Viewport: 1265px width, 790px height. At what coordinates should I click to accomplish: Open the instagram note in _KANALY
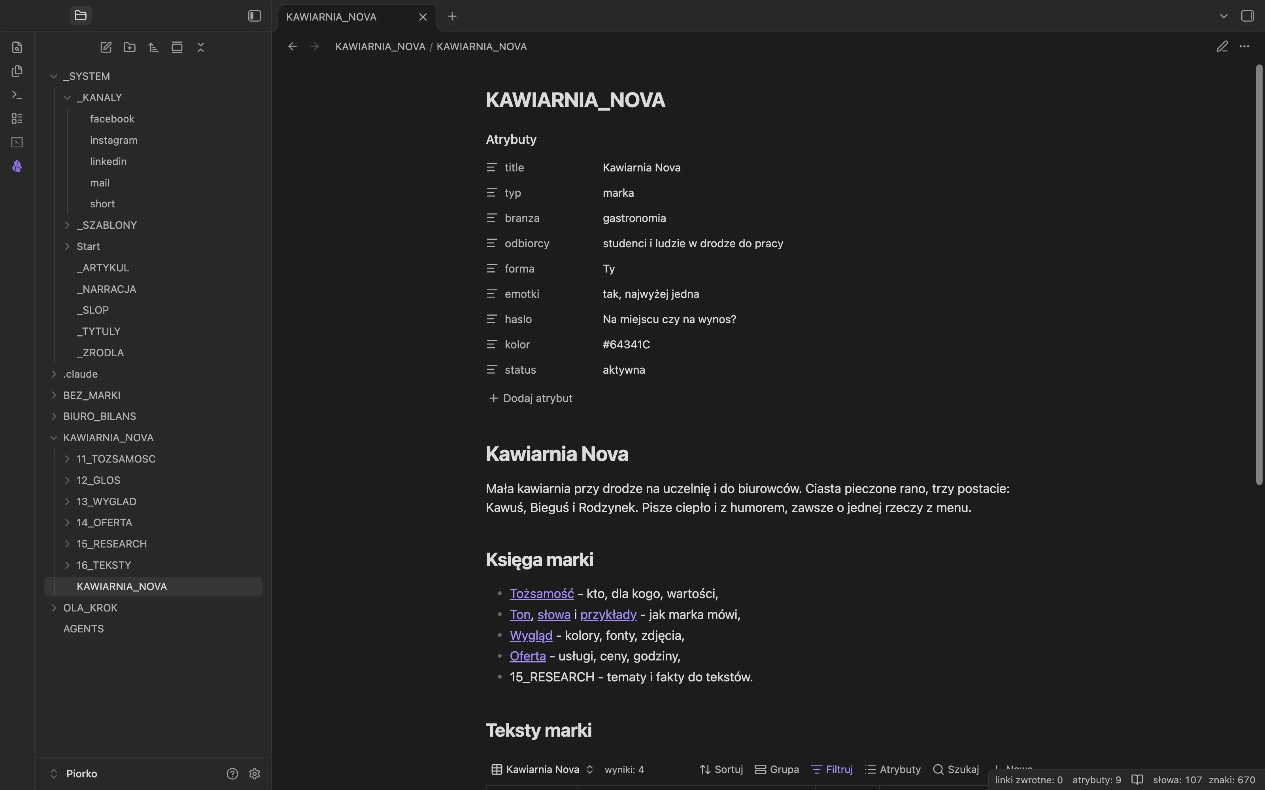point(113,141)
